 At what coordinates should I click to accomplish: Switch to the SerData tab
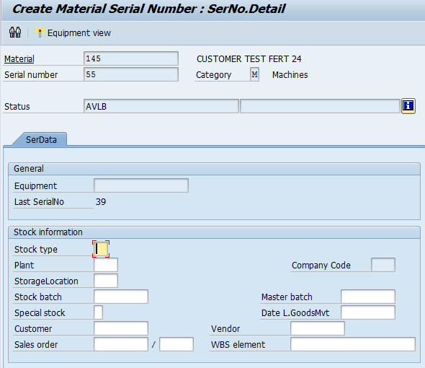pyautogui.click(x=41, y=139)
